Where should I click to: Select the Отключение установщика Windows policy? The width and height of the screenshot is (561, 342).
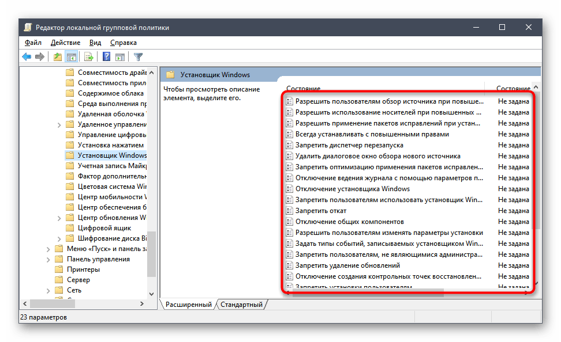click(352, 189)
